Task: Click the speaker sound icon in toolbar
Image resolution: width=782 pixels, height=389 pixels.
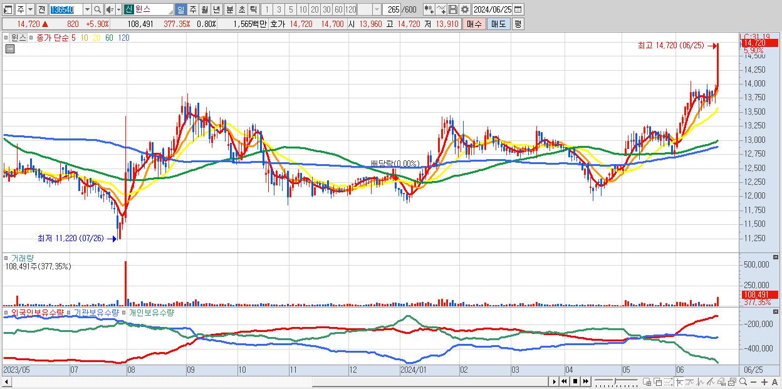Action: point(109,9)
